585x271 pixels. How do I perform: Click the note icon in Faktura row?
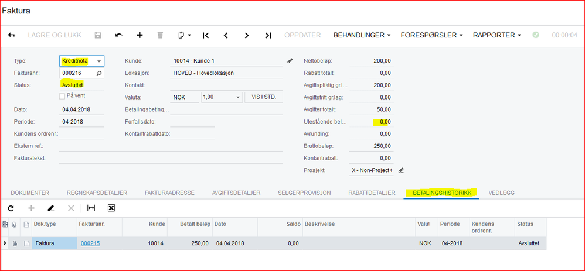(26, 243)
